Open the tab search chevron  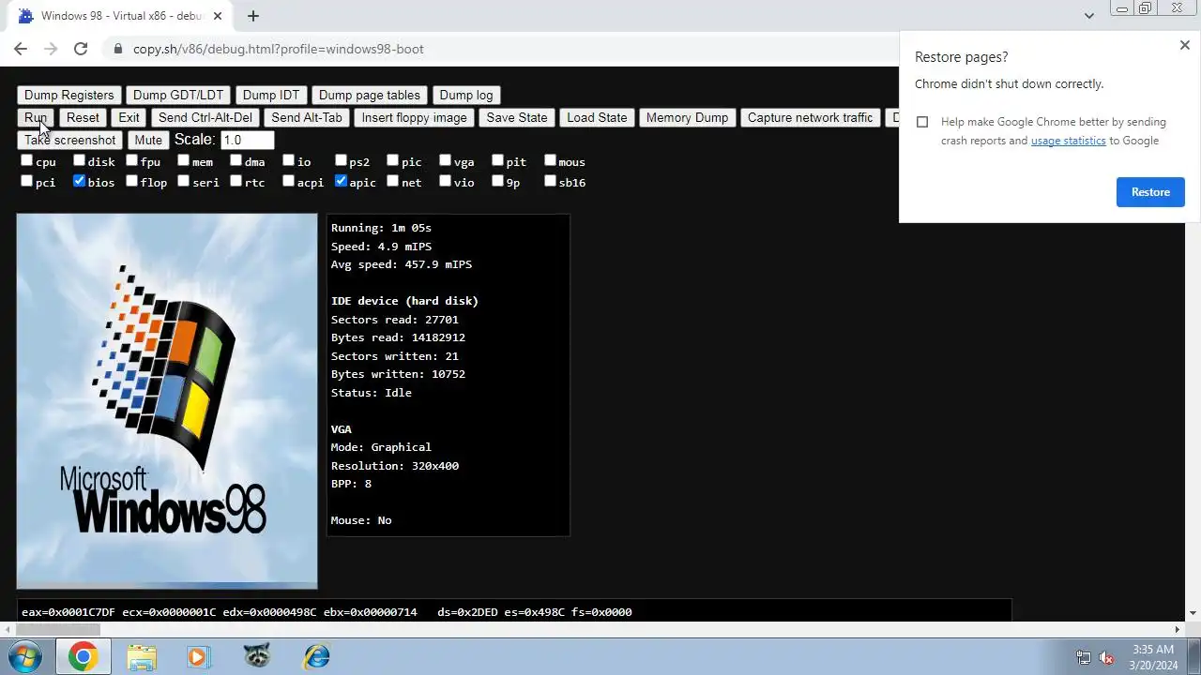tap(1088, 16)
